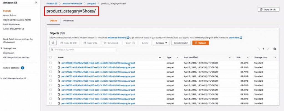The width and height of the screenshot is (284, 111).
Task: Open external link icon after Learn more
Action: click(x=241, y=38)
